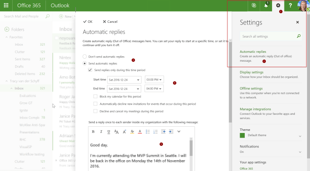
Task: Open the Office 365 app launcher
Action: click(5, 5)
